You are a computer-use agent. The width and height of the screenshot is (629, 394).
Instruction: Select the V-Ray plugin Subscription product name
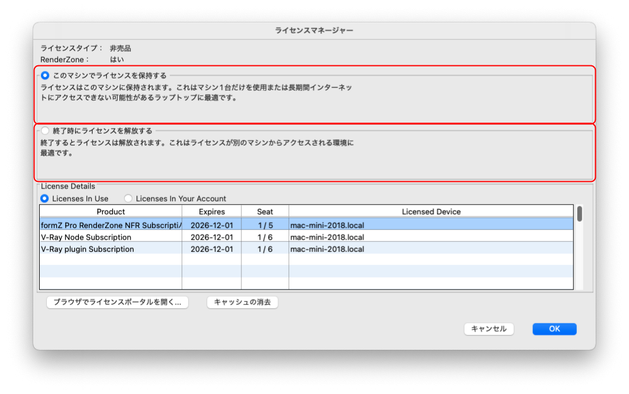[87, 249]
